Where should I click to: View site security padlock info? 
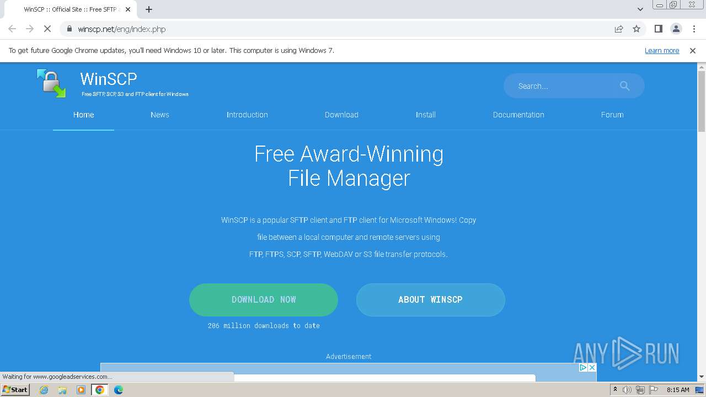tap(69, 29)
